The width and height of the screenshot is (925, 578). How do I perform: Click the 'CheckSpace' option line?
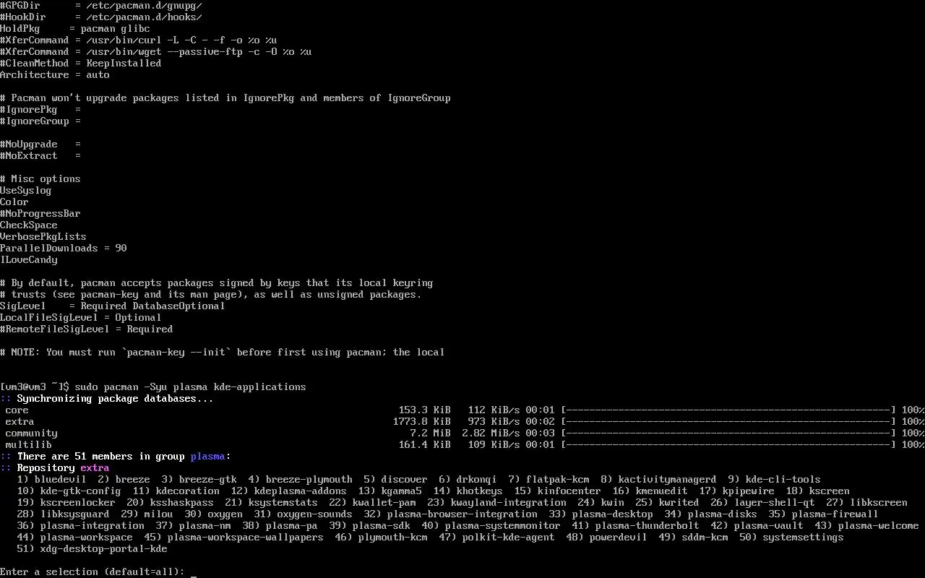29,225
